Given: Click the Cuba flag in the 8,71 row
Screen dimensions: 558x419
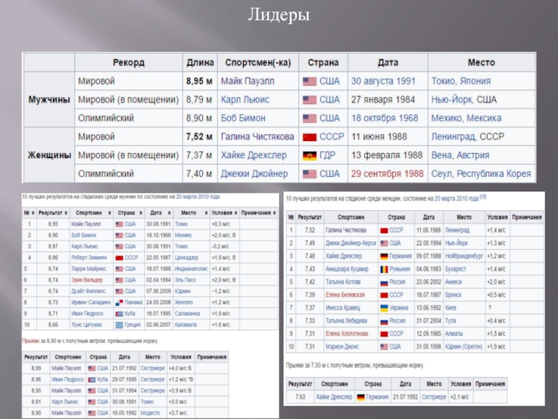Looking at the screenshot, I should [119, 314].
